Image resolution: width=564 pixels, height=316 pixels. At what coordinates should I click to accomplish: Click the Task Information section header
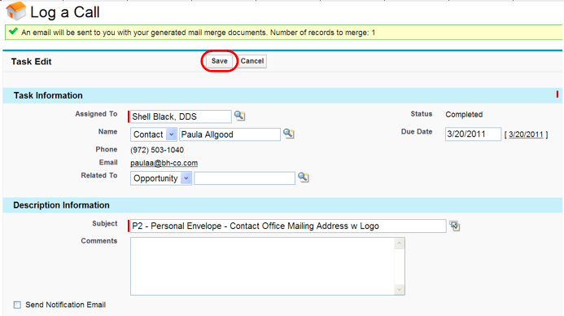click(x=282, y=95)
